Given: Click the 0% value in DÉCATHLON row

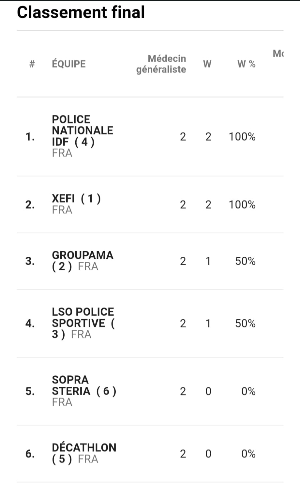Looking at the screenshot, I should click(x=248, y=454).
